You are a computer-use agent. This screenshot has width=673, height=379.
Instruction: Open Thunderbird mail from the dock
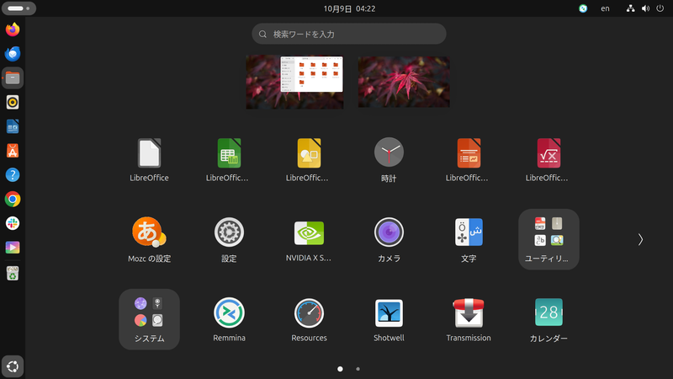[13, 54]
